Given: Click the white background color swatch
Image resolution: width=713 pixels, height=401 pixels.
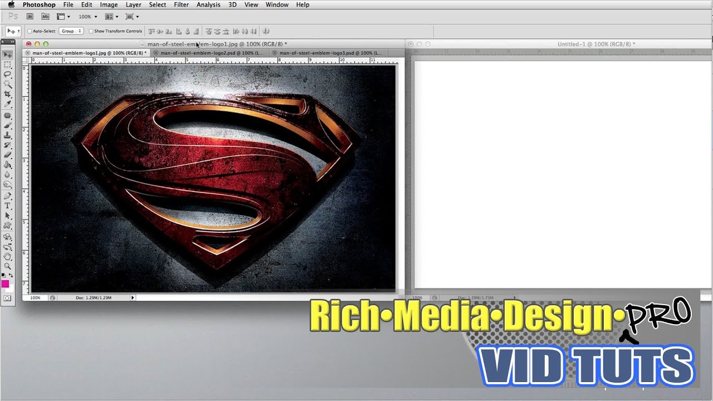Looking at the screenshot, I should tap(10, 289).
